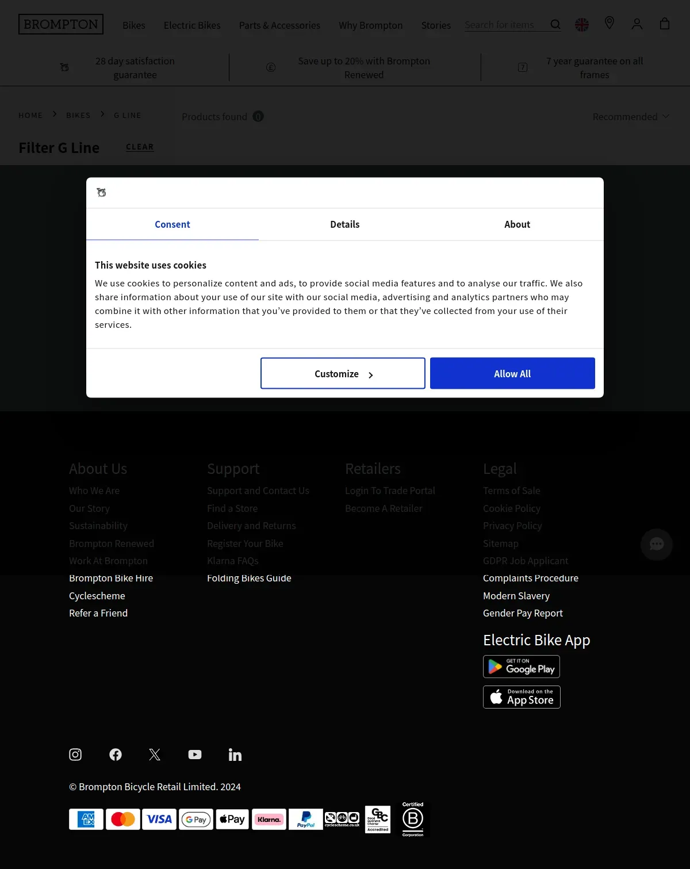The width and height of the screenshot is (690, 869).
Task: Open Login To Trade Portal link
Action: (390, 491)
